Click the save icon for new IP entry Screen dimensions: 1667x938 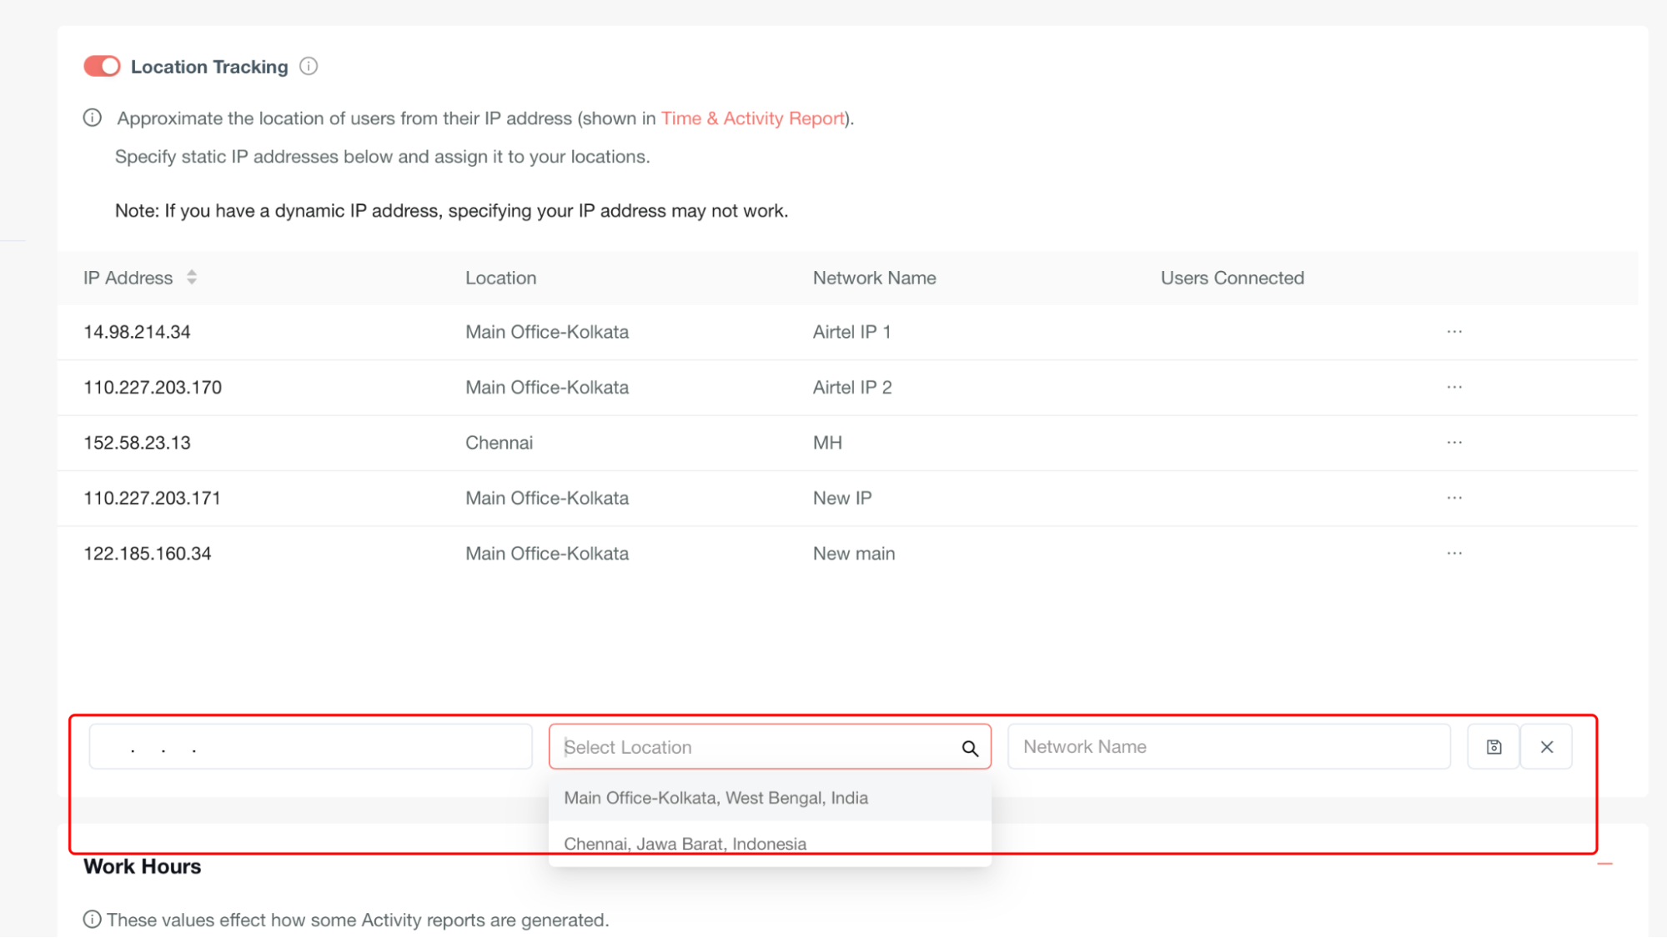coord(1494,747)
